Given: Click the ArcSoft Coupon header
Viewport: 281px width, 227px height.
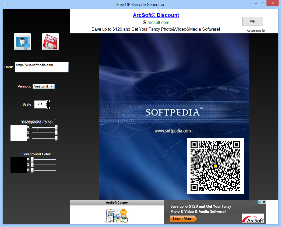Looking at the screenshot, I should tap(117, 202).
